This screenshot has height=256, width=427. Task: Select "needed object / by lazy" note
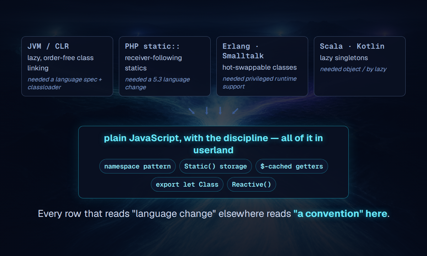click(x=353, y=69)
